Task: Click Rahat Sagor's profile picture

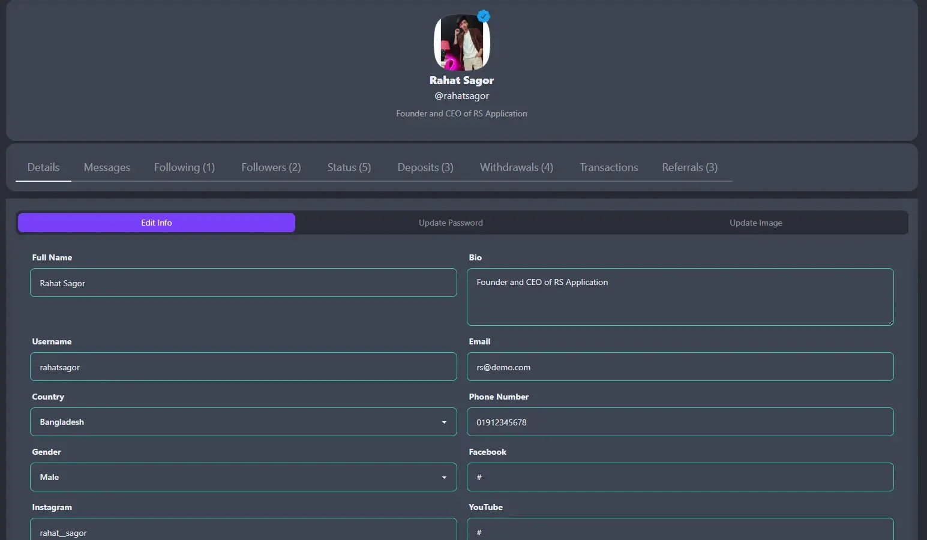Action: pos(461,42)
